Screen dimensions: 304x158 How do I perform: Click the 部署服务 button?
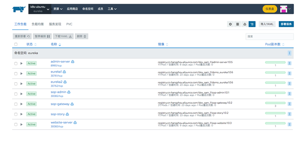click(286, 24)
